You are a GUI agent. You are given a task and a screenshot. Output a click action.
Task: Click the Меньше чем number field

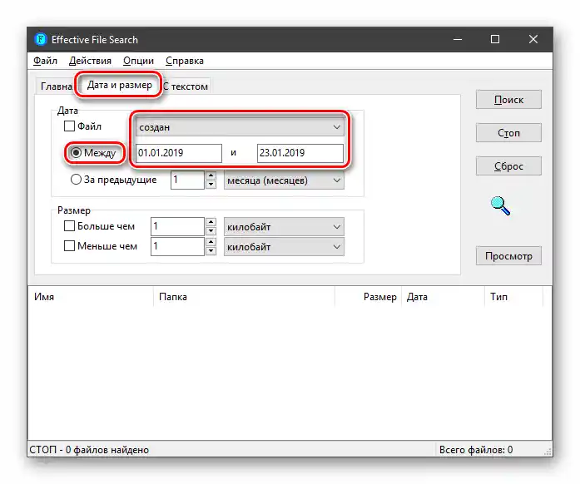[177, 246]
